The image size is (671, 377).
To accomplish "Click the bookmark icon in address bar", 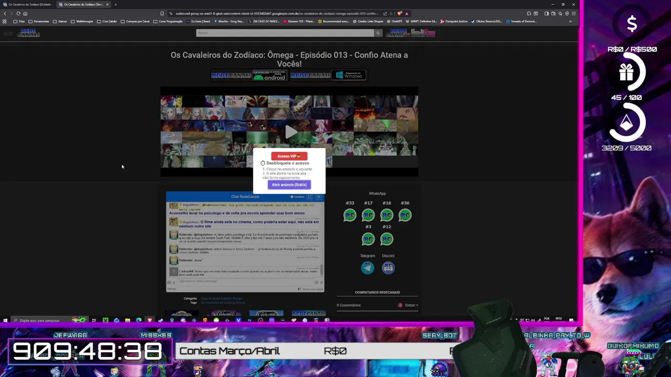I will (162, 14).
